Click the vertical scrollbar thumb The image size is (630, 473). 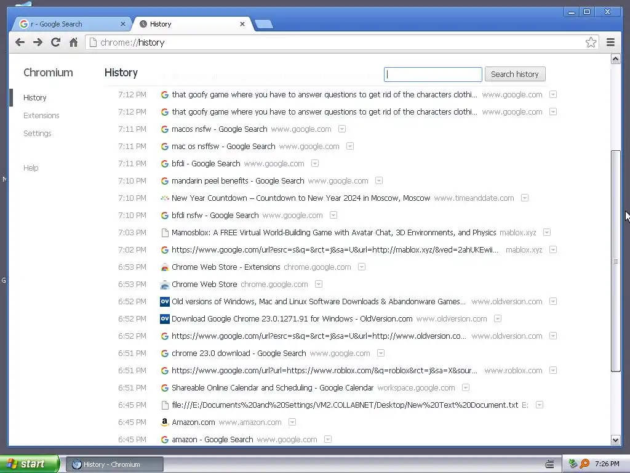(615, 261)
